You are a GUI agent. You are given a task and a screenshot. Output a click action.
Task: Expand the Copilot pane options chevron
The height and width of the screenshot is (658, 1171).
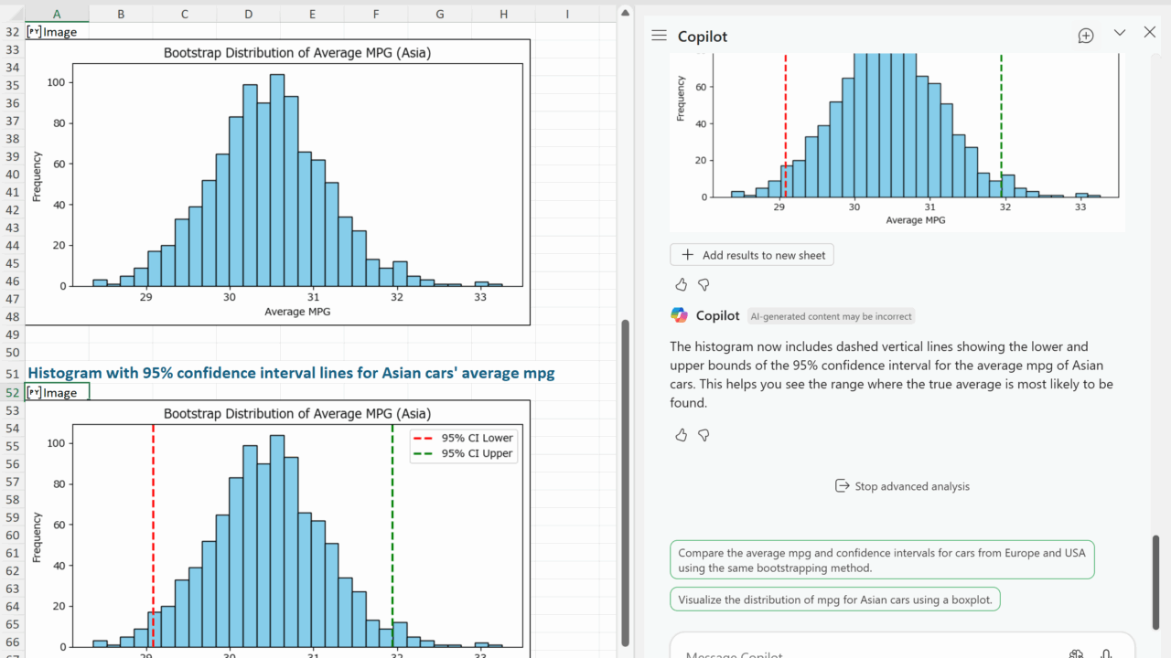pos(1119,33)
